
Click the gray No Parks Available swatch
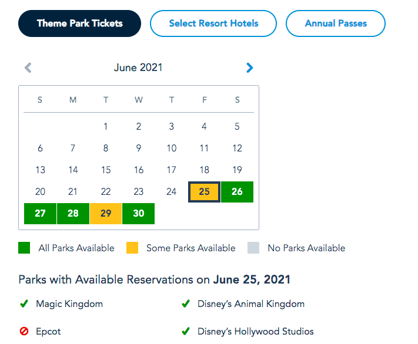[253, 248]
